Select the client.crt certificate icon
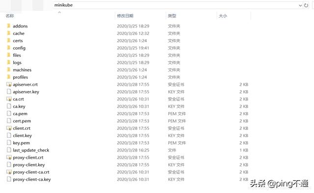Viewport: 314px width, 193px height. point(9,128)
